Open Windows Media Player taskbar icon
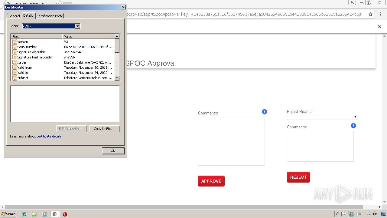This screenshot has width=387, height=218. [x=44, y=214]
